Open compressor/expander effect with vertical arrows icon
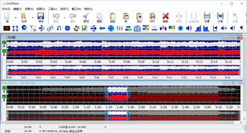This screenshot has width=247, height=133. click(x=15, y=28)
